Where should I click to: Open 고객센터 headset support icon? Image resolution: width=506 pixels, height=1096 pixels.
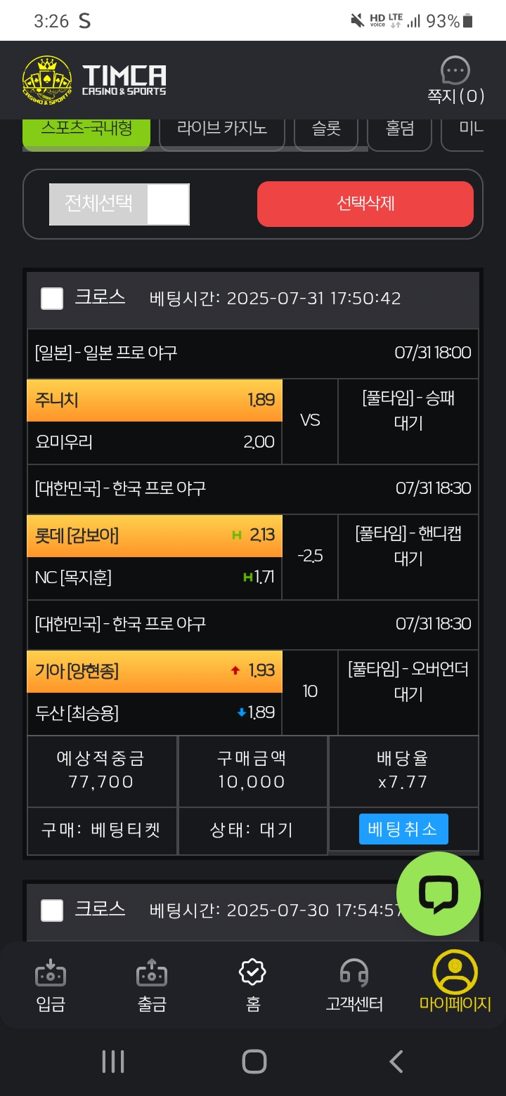[354, 973]
